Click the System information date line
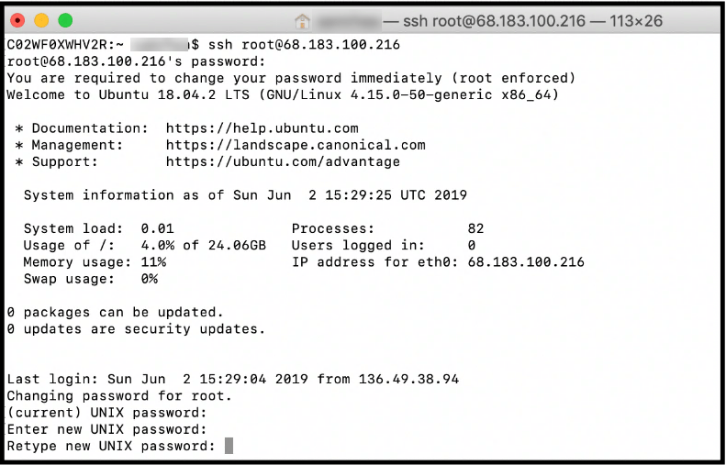 point(245,194)
